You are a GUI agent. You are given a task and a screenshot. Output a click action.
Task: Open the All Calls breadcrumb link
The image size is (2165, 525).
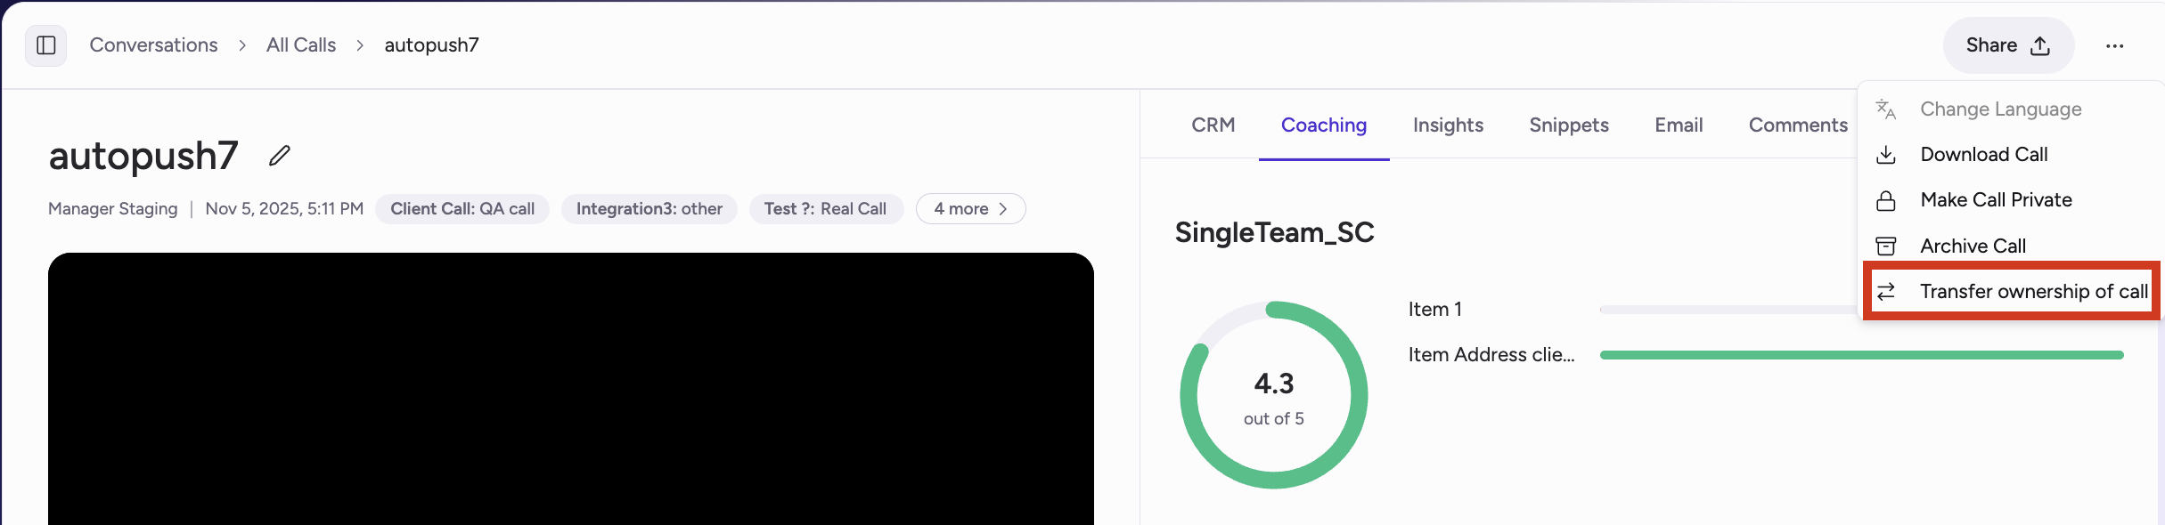point(300,44)
